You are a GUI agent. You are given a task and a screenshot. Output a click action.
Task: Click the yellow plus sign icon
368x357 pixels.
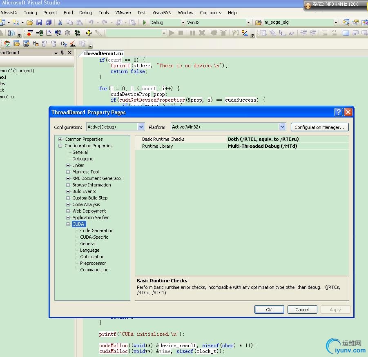(x=89, y=33)
